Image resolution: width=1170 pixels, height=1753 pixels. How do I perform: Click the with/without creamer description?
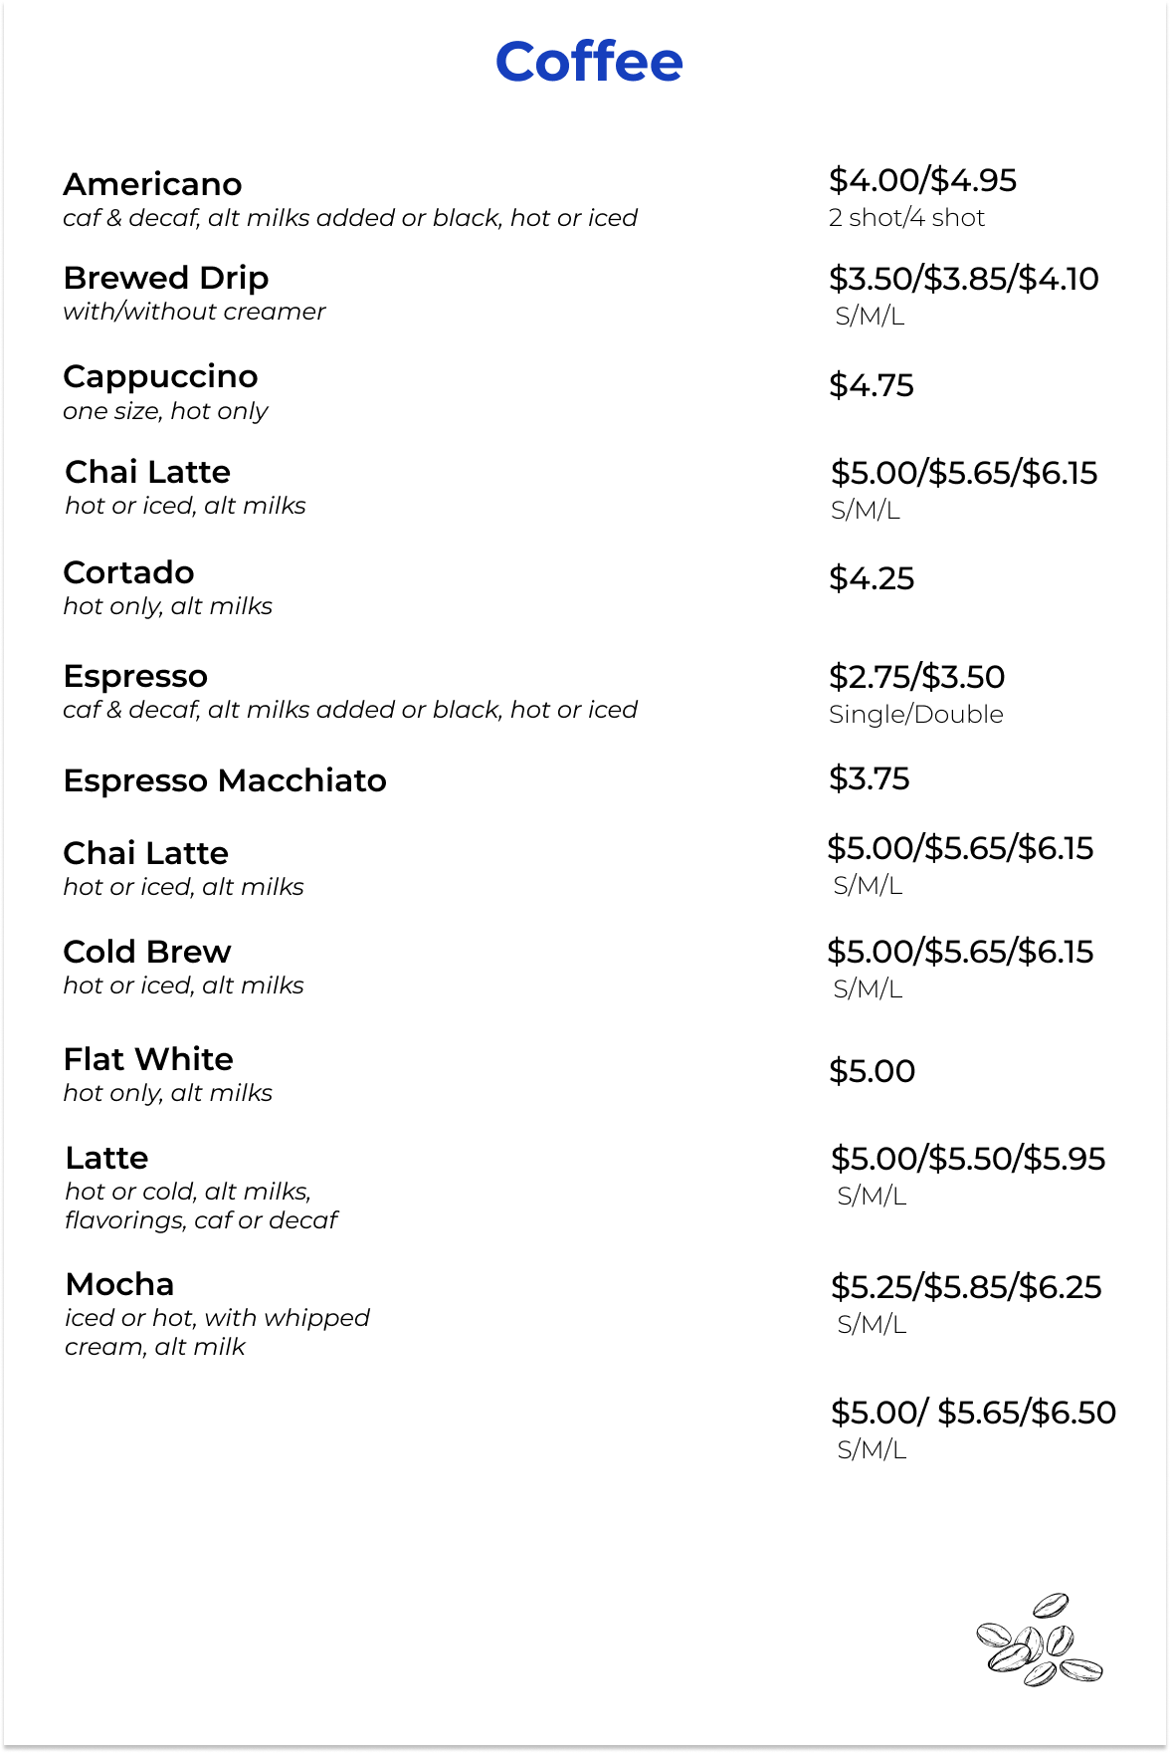pyautogui.click(x=194, y=312)
